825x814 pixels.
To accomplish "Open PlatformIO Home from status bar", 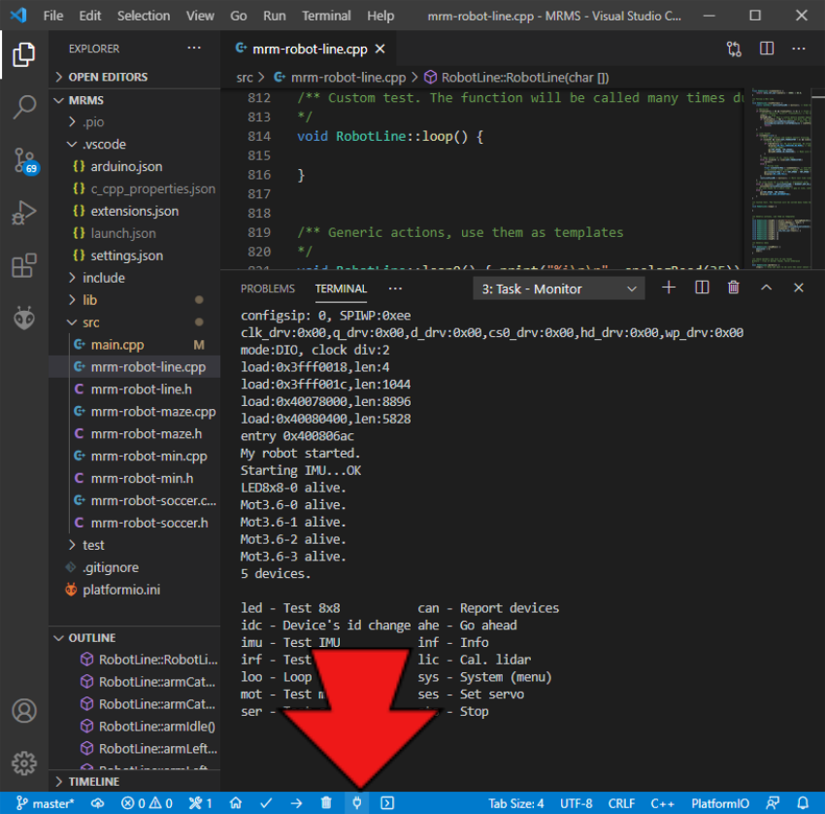I will (235, 803).
